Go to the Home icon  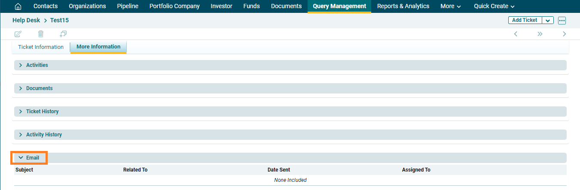click(x=18, y=6)
